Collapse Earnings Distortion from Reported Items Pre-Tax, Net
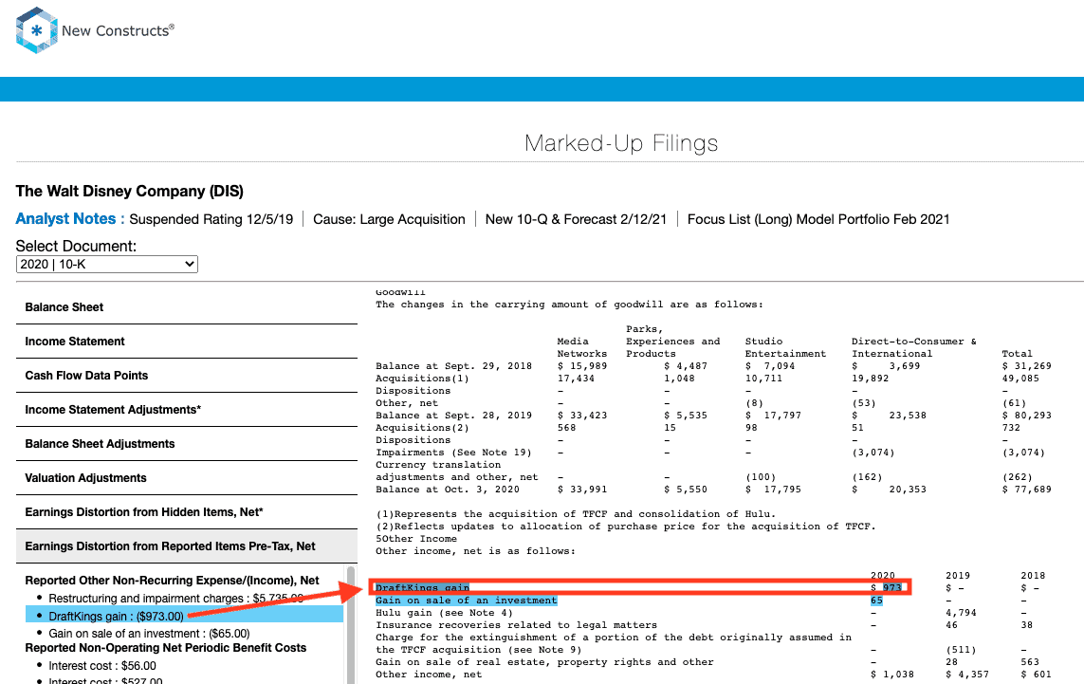 pos(187,546)
